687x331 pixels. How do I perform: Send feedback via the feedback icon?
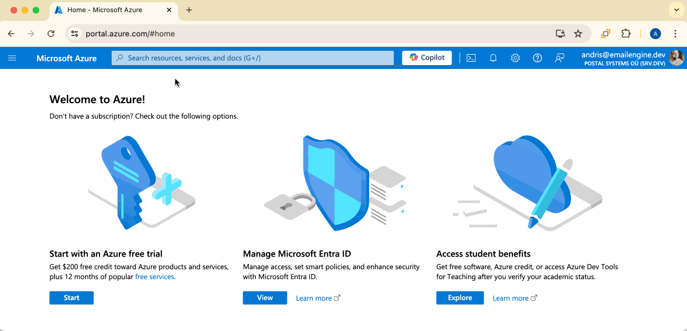pyautogui.click(x=559, y=57)
